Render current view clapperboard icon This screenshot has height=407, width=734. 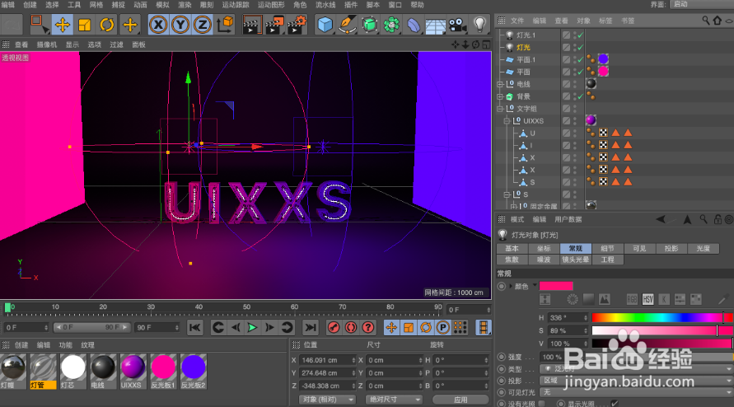252,25
